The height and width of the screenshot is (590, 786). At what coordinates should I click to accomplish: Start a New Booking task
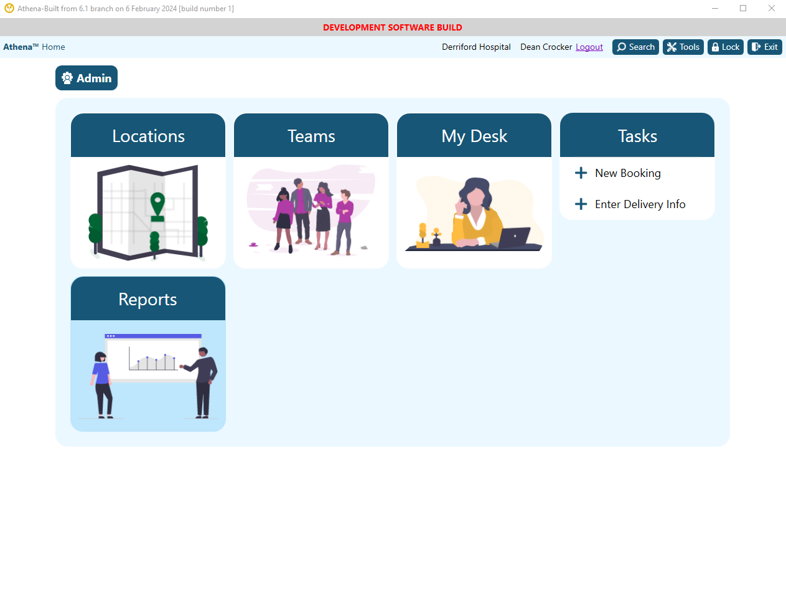[628, 173]
